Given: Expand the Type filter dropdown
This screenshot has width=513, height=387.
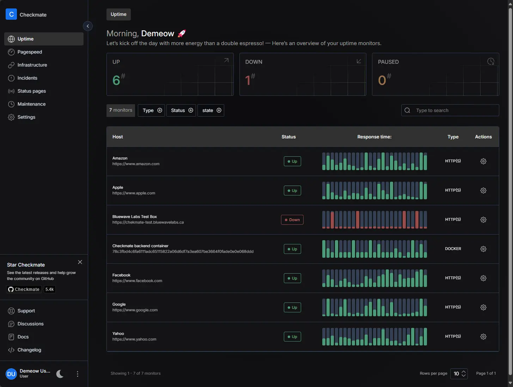Looking at the screenshot, I should click(152, 111).
